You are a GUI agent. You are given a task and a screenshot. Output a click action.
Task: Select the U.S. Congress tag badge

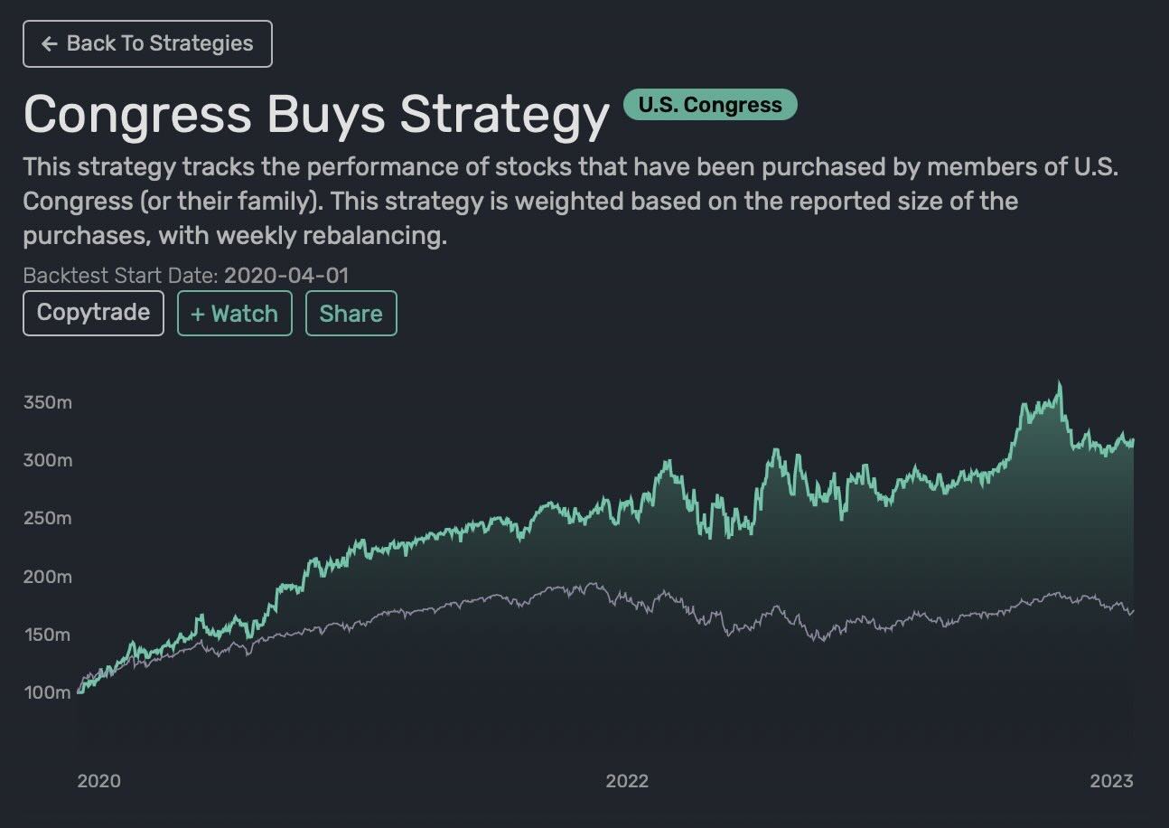pyautogui.click(x=710, y=105)
